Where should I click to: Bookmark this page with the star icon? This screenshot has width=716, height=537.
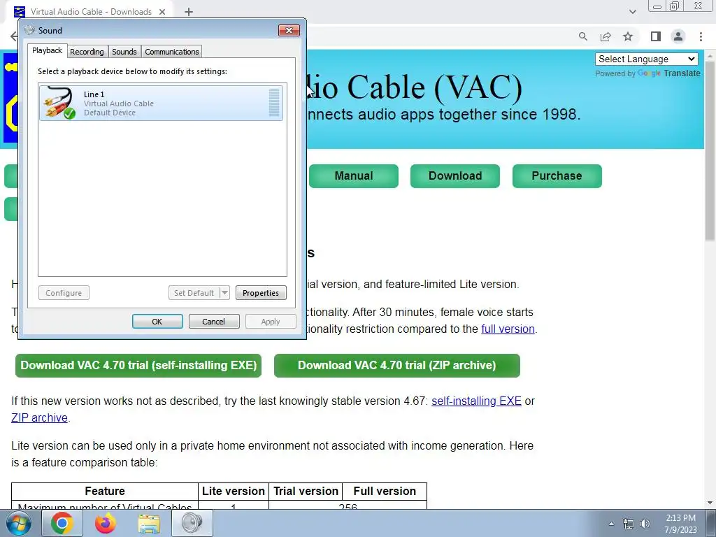pyautogui.click(x=628, y=36)
